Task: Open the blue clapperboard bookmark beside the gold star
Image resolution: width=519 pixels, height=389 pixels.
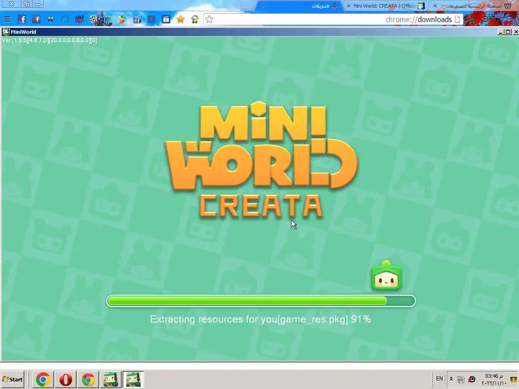Action: coord(166,19)
